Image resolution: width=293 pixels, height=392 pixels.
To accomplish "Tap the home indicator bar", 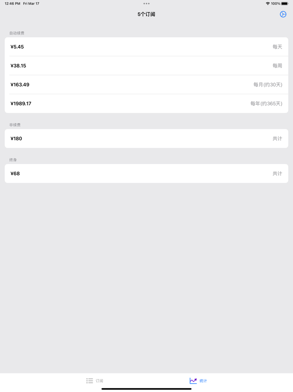I will [146, 389].
